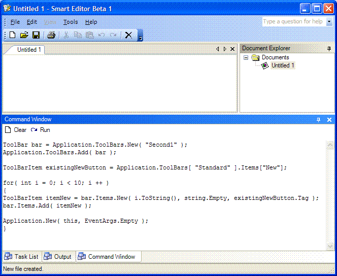Open the Edit menu
This screenshot has width=337, height=276.
coord(32,22)
